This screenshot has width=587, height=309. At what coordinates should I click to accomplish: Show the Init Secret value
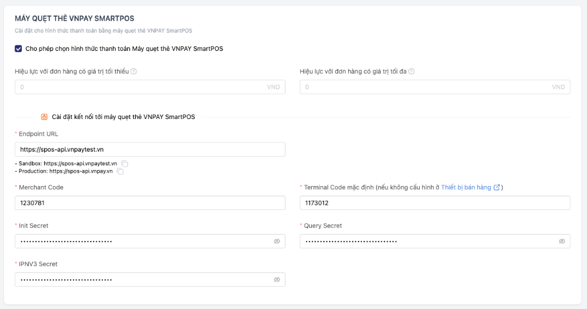tap(277, 241)
